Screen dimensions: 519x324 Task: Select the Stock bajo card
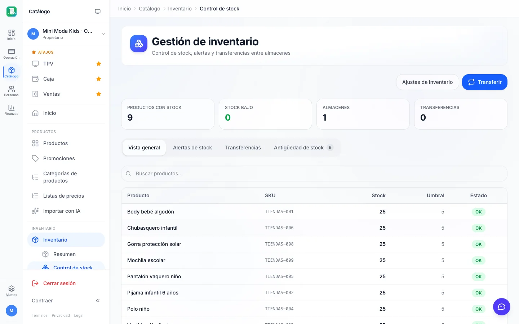[265, 114]
